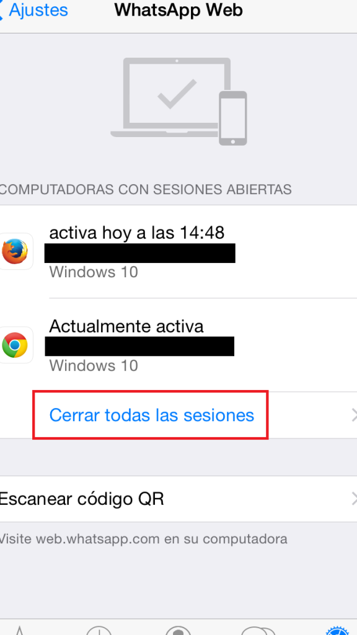Tap chevron on Escanear código QR row
Screen dimensions: 357x635
coord(354,499)
